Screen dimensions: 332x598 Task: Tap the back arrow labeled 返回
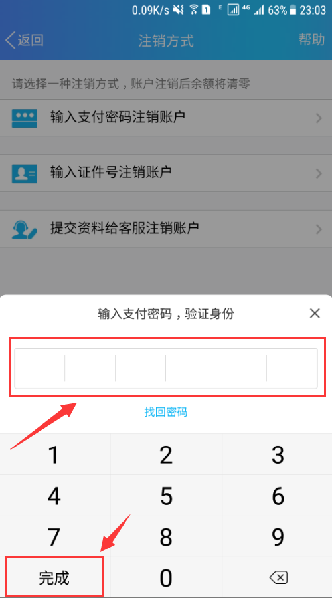(25, 40)
